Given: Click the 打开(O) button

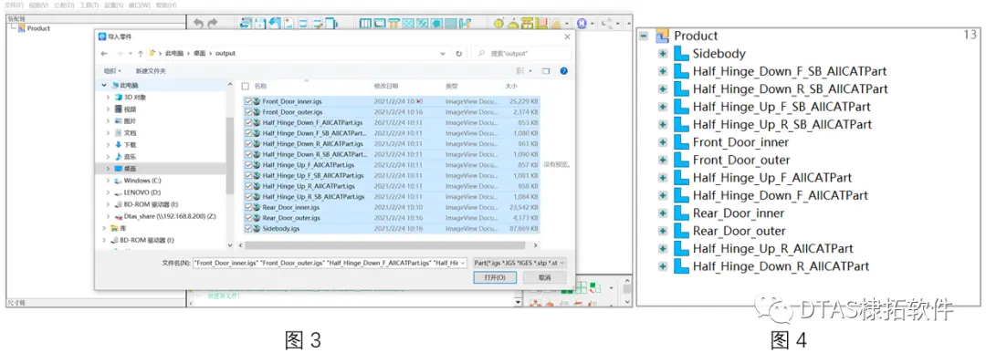Looking at the screenshot, I should click(494, 277).
